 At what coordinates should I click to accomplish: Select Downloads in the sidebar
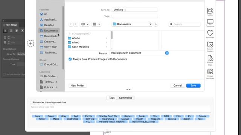pyautogui.click(x=49, y=36)
